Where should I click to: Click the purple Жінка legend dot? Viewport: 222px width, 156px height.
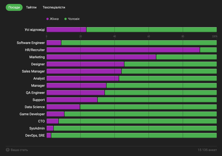[x=48, y=19]
